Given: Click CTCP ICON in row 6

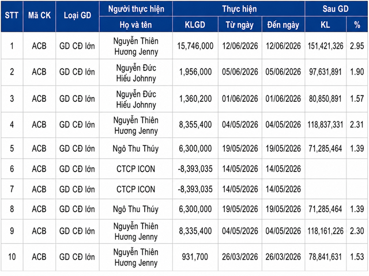Looking at the screenshot, I should (136, 169).
